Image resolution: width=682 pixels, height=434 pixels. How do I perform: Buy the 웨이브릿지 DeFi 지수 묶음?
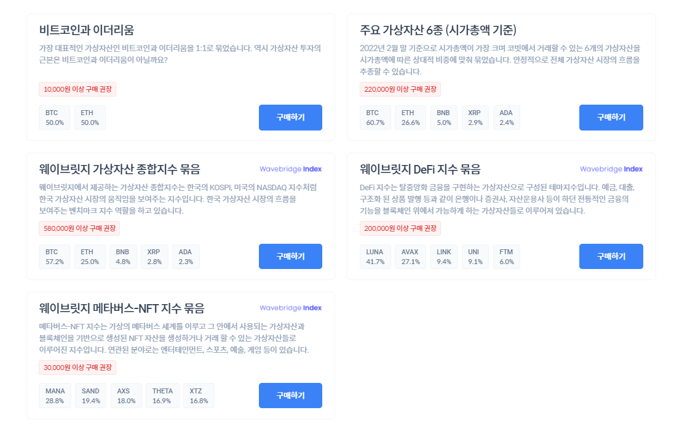coord(611,256)
